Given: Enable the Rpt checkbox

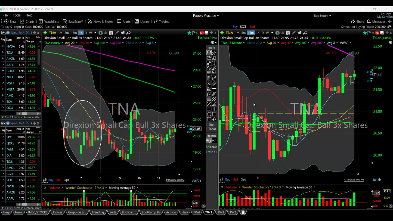Looking at the screenshot, I should pyautogui.click(x=208, y=125).
